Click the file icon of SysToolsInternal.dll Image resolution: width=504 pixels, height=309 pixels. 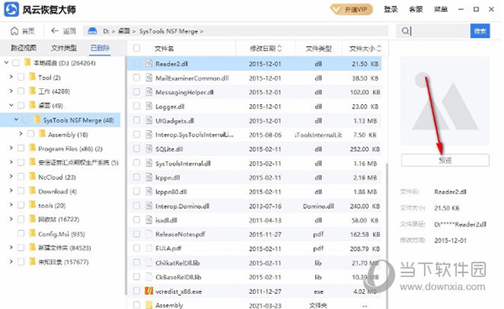(149, 163)
